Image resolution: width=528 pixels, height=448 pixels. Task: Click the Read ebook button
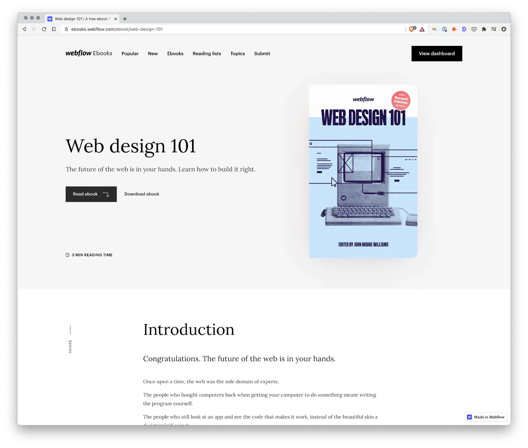point(91,194)
